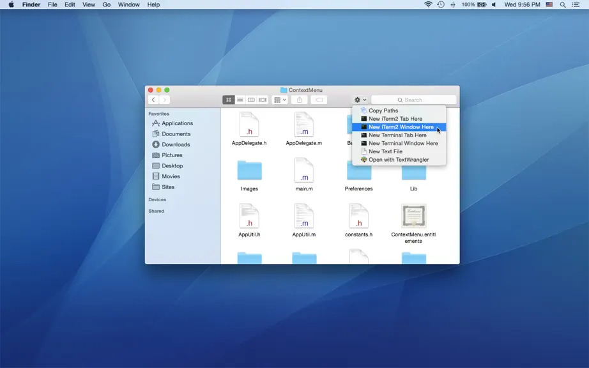The width and height of the screenshot is (589, 368).
Task: Open Spotlight search in menu bar
Action: [563, 4]
